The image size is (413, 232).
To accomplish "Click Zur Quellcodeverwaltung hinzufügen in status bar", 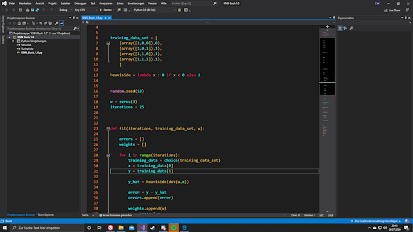I will click(x=376, y=221).
